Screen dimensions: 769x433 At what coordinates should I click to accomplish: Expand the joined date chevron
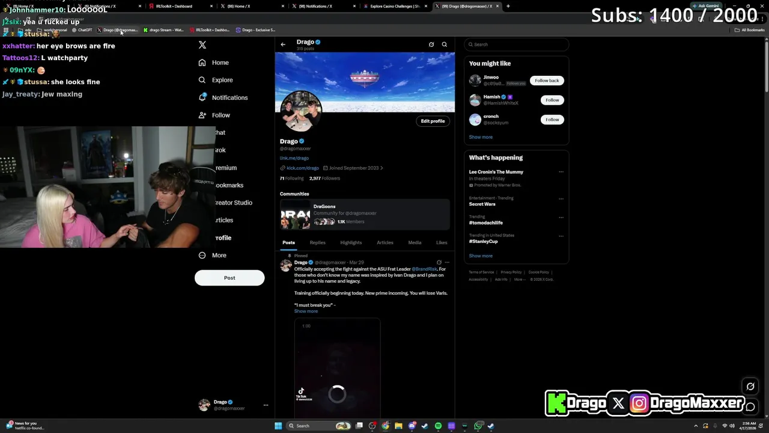coord(381,168)
